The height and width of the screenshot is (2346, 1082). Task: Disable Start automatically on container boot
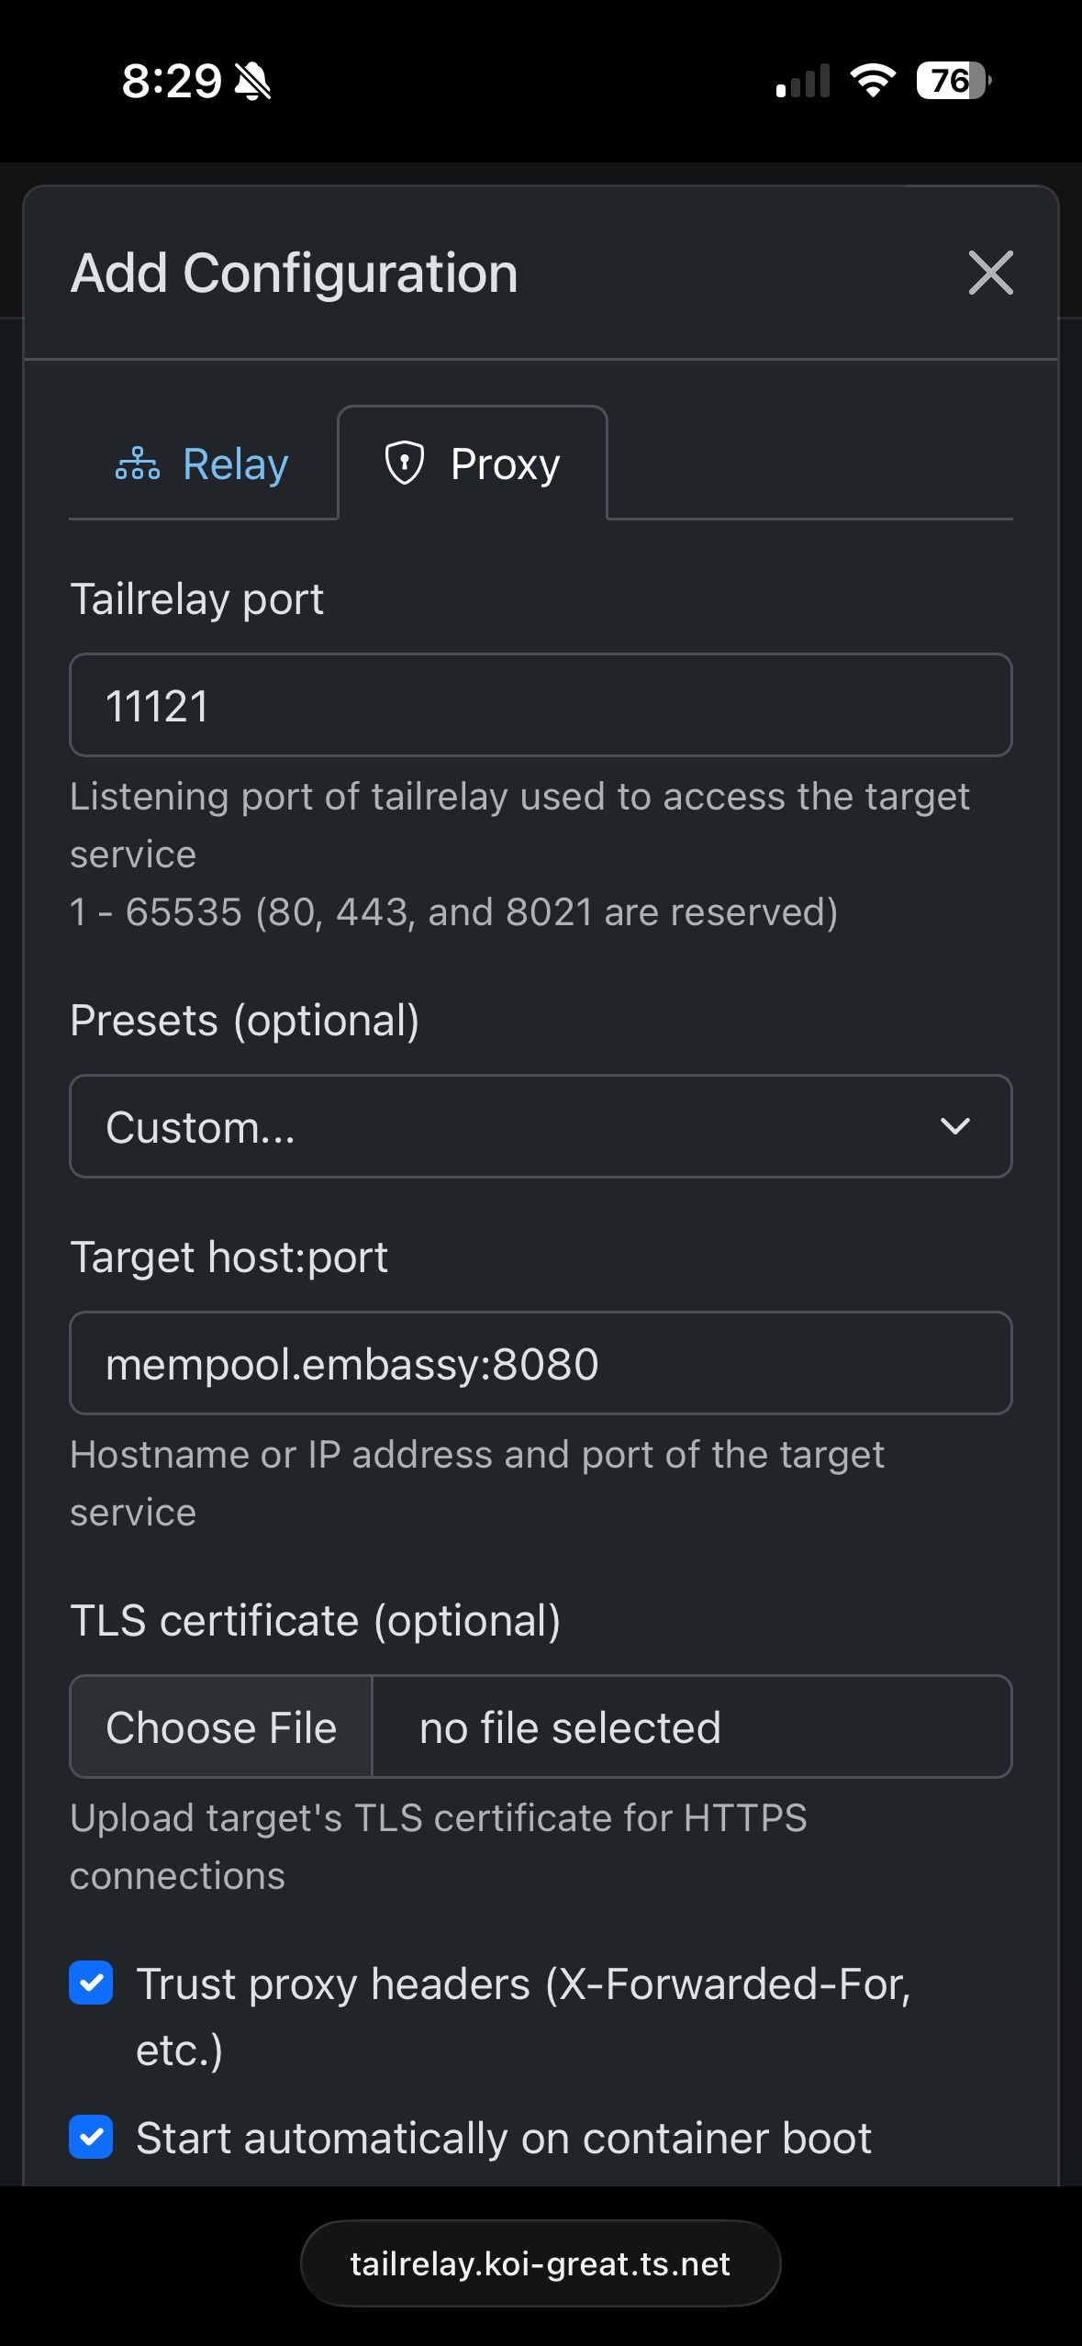pos(91,2138)
